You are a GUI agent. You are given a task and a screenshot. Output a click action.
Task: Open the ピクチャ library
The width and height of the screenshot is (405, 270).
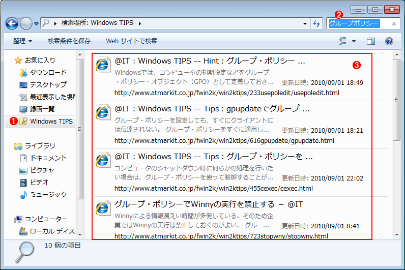pyautogui.click(x=42, y=170)
